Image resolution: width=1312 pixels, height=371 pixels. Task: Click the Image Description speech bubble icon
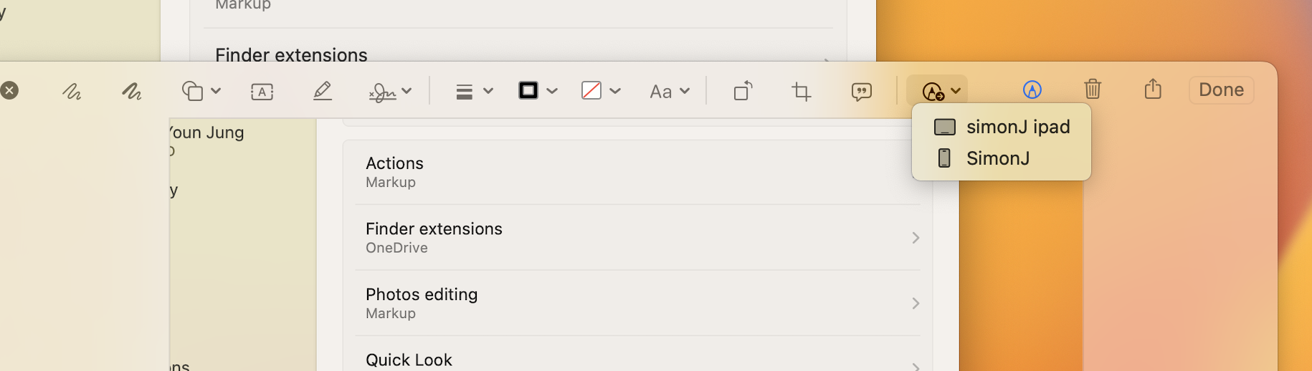[x=862, y=92]
